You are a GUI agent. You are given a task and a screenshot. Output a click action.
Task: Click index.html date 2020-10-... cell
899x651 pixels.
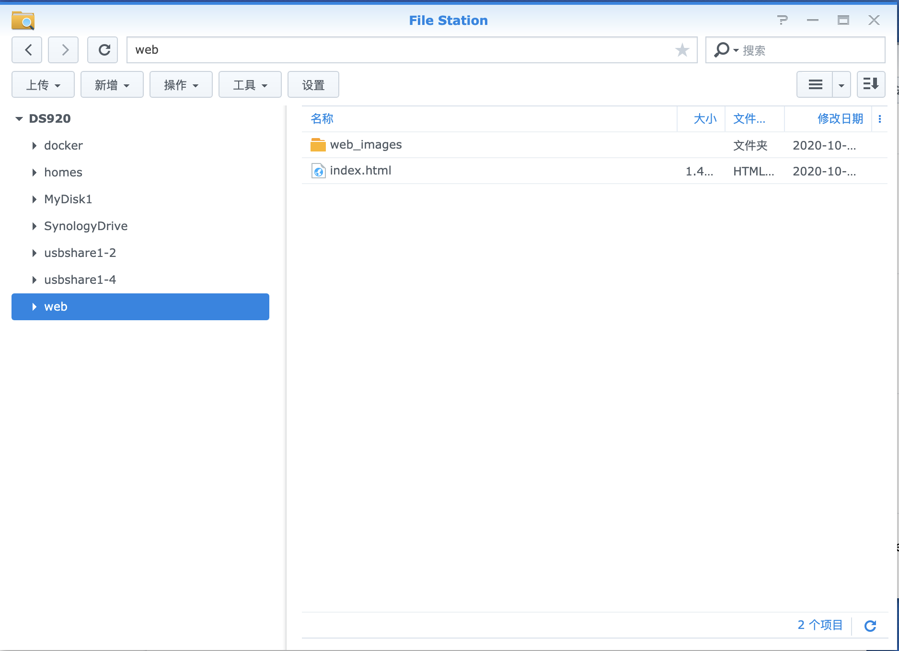(x=824, y=172)
